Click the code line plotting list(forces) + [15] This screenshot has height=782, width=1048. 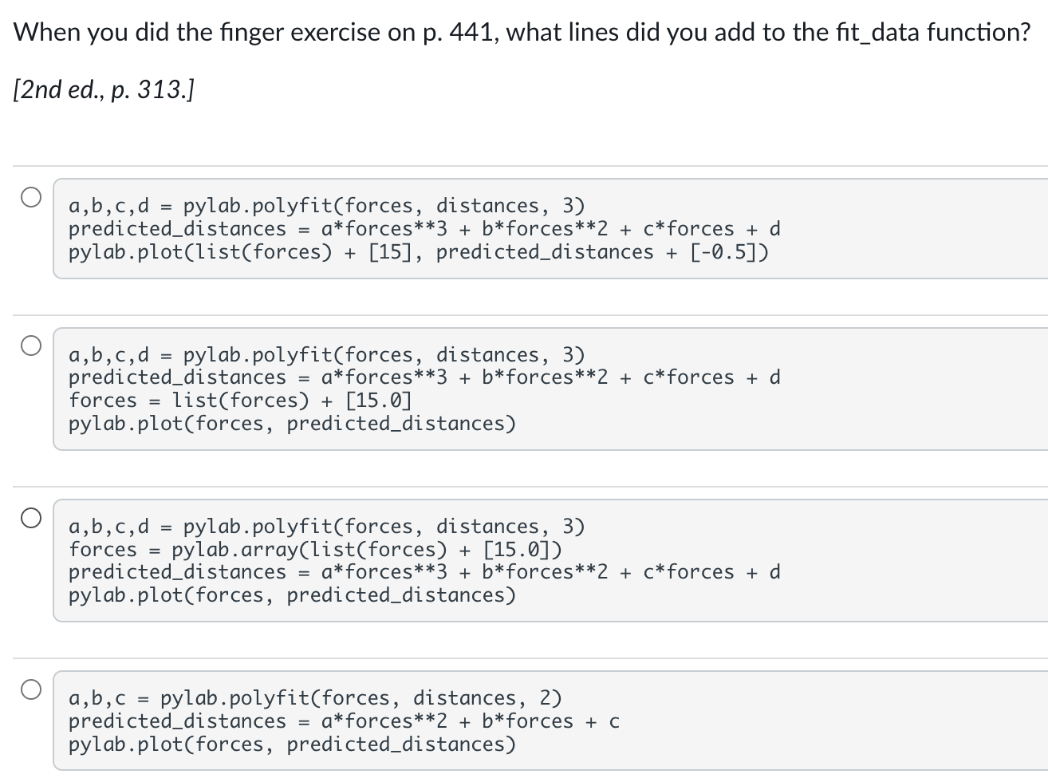click(x=419, y=252)
